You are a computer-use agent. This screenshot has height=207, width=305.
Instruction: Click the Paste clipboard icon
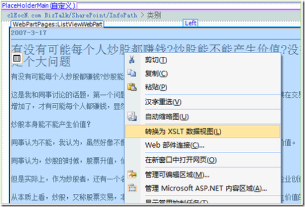[132, 87]
